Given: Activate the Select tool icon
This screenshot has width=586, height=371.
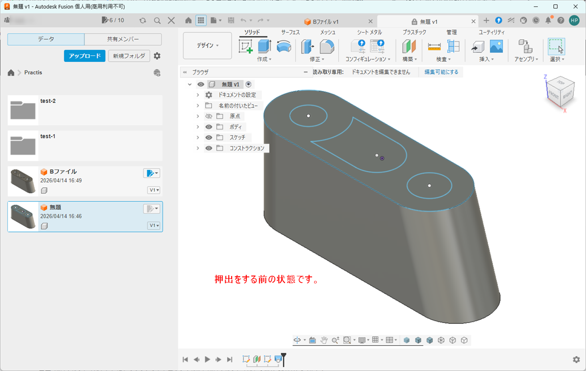Looking at the screenshot, I should coord(556,46).
